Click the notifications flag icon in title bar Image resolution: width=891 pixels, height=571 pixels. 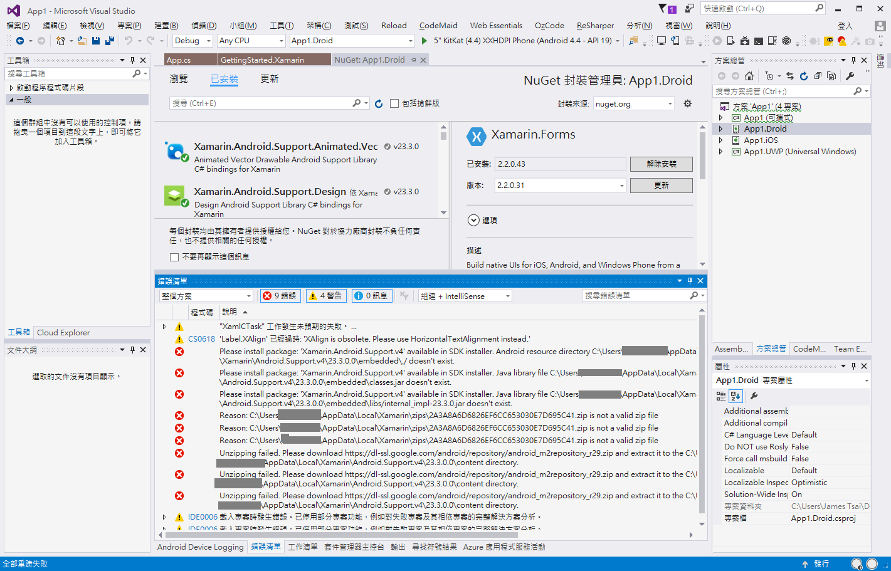[667, 9]
